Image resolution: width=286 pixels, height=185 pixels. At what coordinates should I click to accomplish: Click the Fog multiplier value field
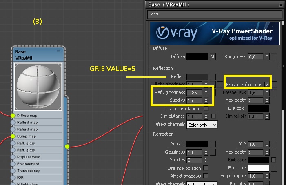click(x=256, y=176)
